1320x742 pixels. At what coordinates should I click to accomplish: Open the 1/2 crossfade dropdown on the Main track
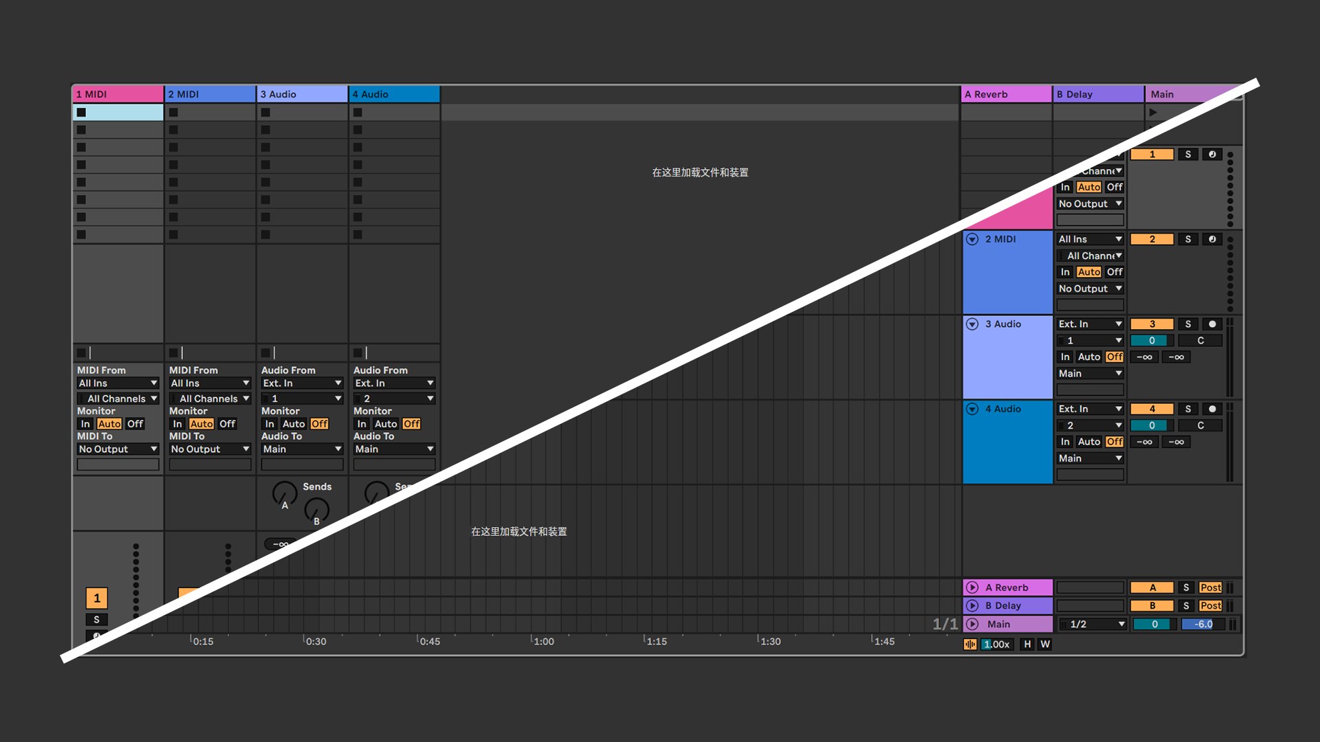click(x=1092, y=624)
